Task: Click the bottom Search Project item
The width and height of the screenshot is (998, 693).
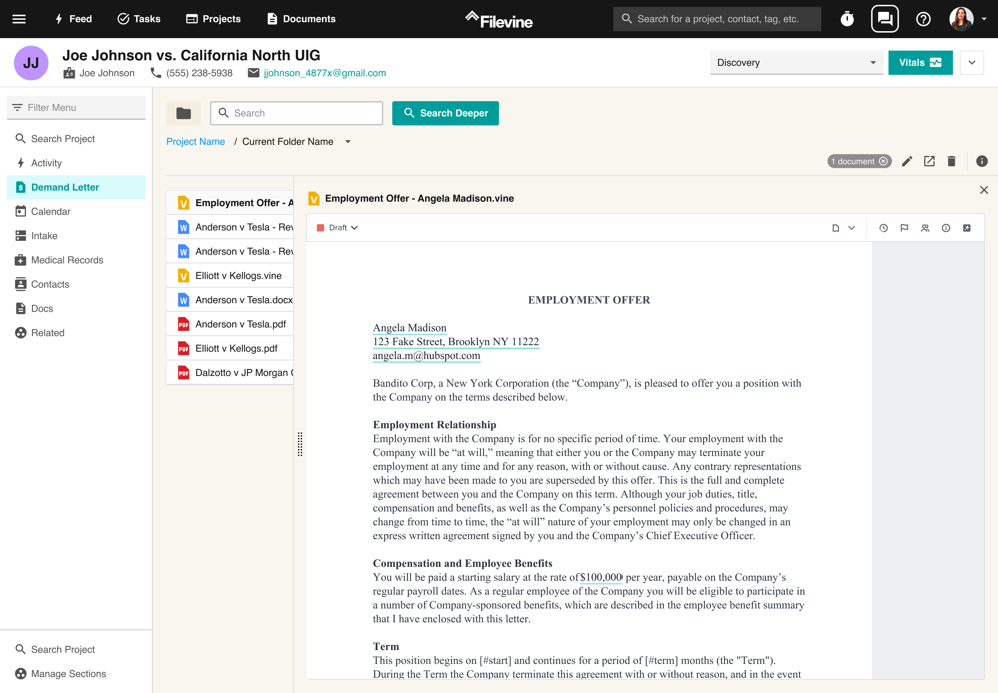Action: (77, 649)
